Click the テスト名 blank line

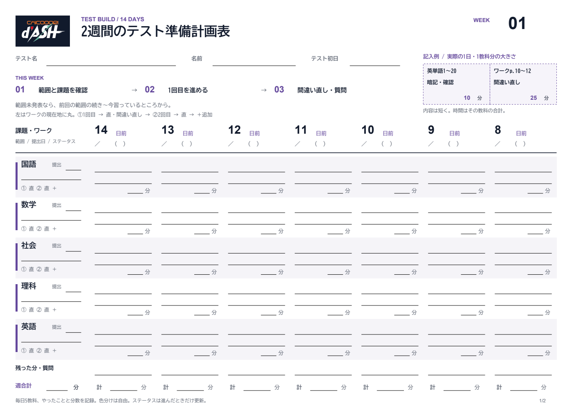coord(111,65)
